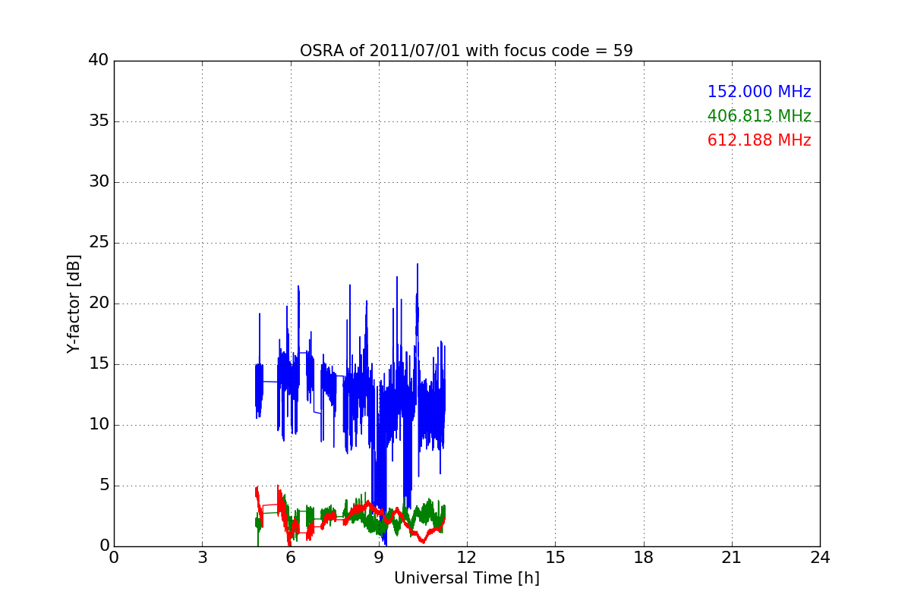
Task: Click y-axis tick label 35
Action: [98, 121]
